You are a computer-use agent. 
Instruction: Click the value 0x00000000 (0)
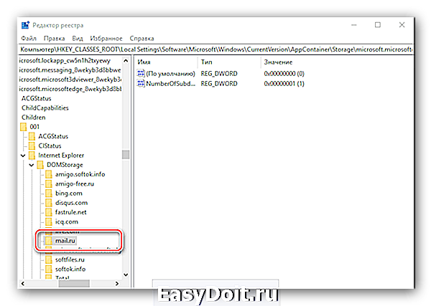tap(284, 74)
